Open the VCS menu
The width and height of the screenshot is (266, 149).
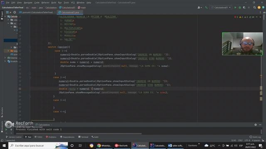[x=73, y=3]
